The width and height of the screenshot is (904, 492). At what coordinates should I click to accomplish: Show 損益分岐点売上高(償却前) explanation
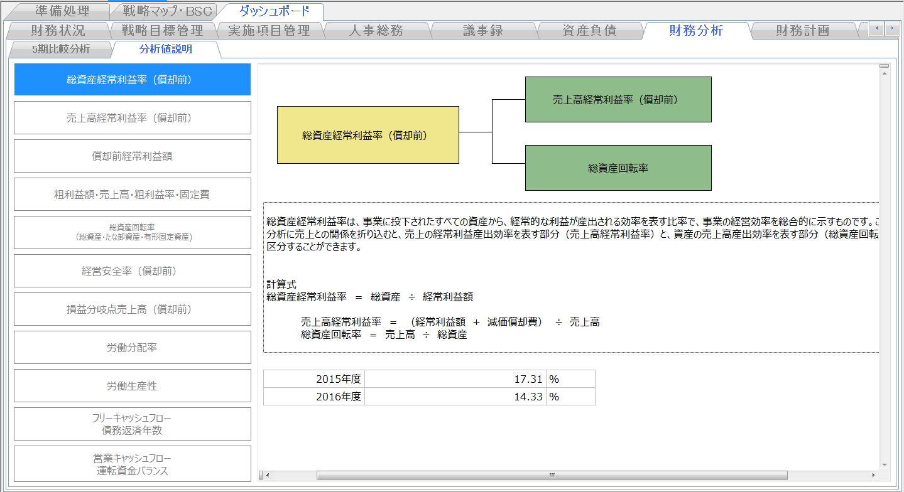tap(133, 309)
